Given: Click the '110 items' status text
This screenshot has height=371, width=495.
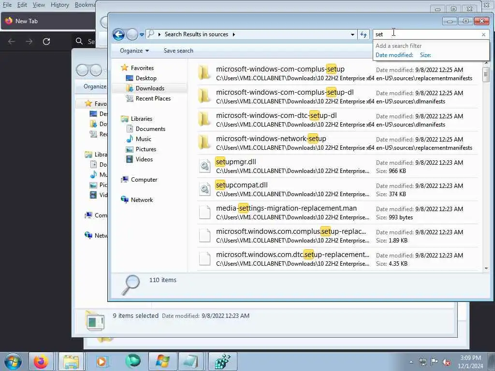Looking at the screenshot, I should tap(162, 280).
